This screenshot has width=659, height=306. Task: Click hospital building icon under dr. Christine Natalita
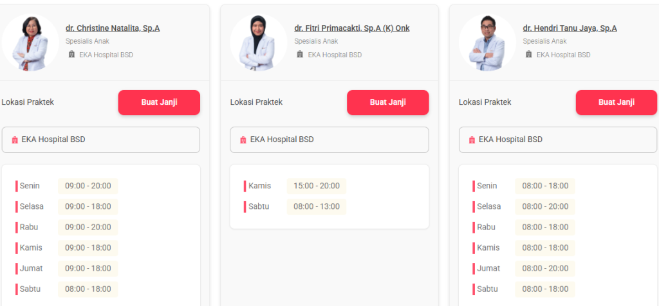pyautogui.click(x=71, y=55)
